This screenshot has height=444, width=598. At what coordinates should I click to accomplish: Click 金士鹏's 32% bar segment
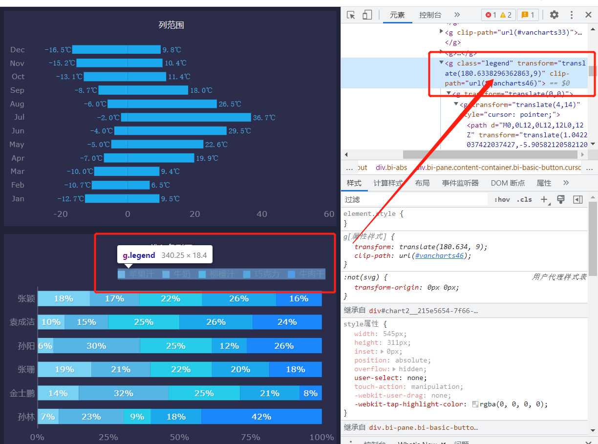(x=124, y=393)
